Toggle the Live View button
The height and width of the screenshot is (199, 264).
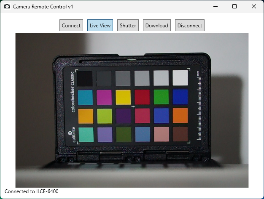pos(100,25)
